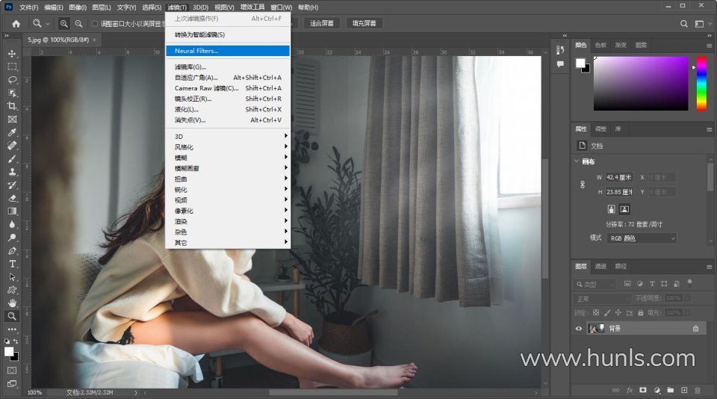Expand the 模糊画廊 submenu
The height and width of the screenshot is (399, 717).
228,168
